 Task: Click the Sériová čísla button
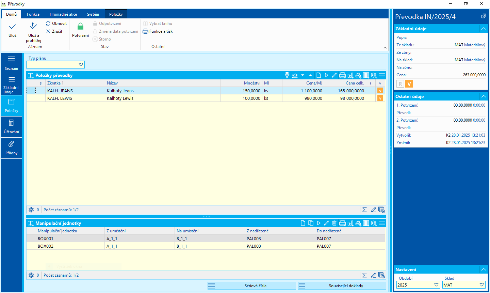252,286
